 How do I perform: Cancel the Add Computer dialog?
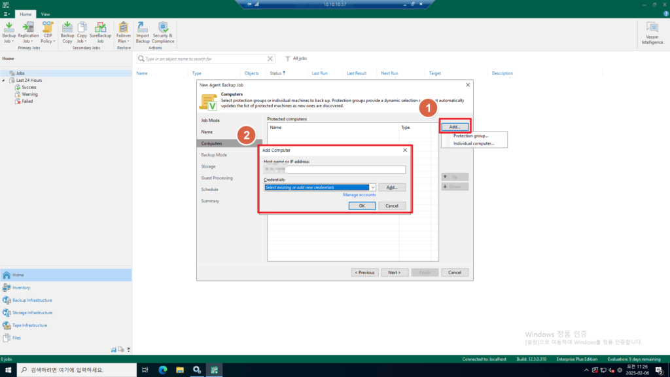pyautogui.click(x=392, y=206)
